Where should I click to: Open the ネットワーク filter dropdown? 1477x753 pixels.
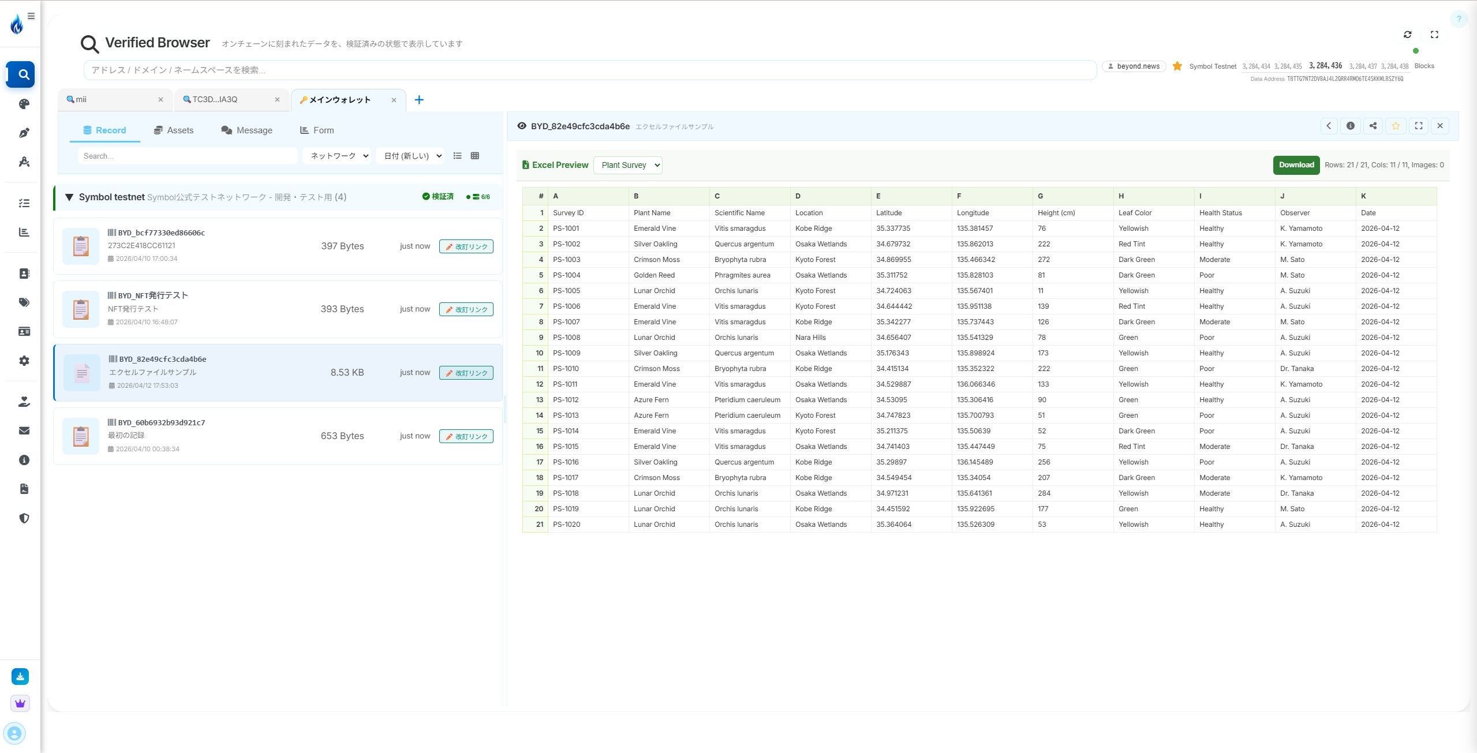pyautogui.click(x=338, y=156)
